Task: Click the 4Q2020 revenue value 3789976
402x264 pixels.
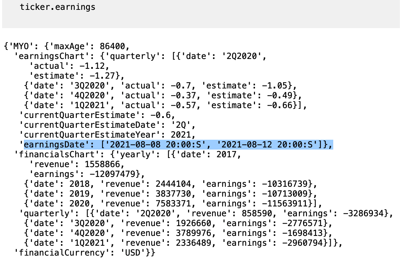Action: 193,233
